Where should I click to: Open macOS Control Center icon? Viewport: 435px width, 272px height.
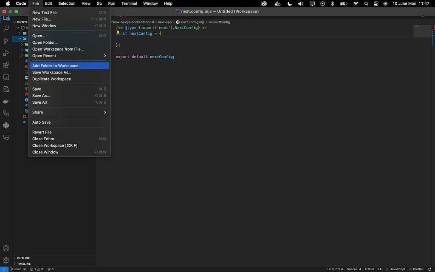coord(376,3)
